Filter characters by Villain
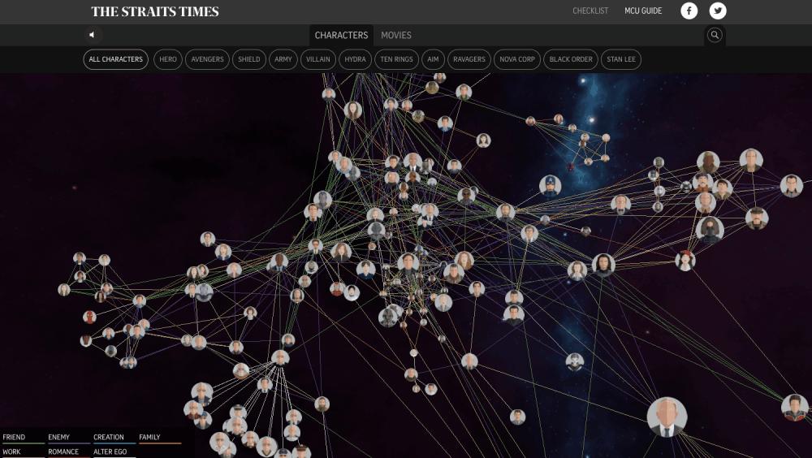Image resolution: width=812 pixels, height=458 pixels. tap(318, 59)
